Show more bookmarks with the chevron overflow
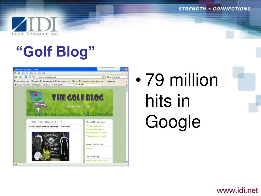This screenshot has height=196, width=261. pyautogui.click(x=126, y=81)
